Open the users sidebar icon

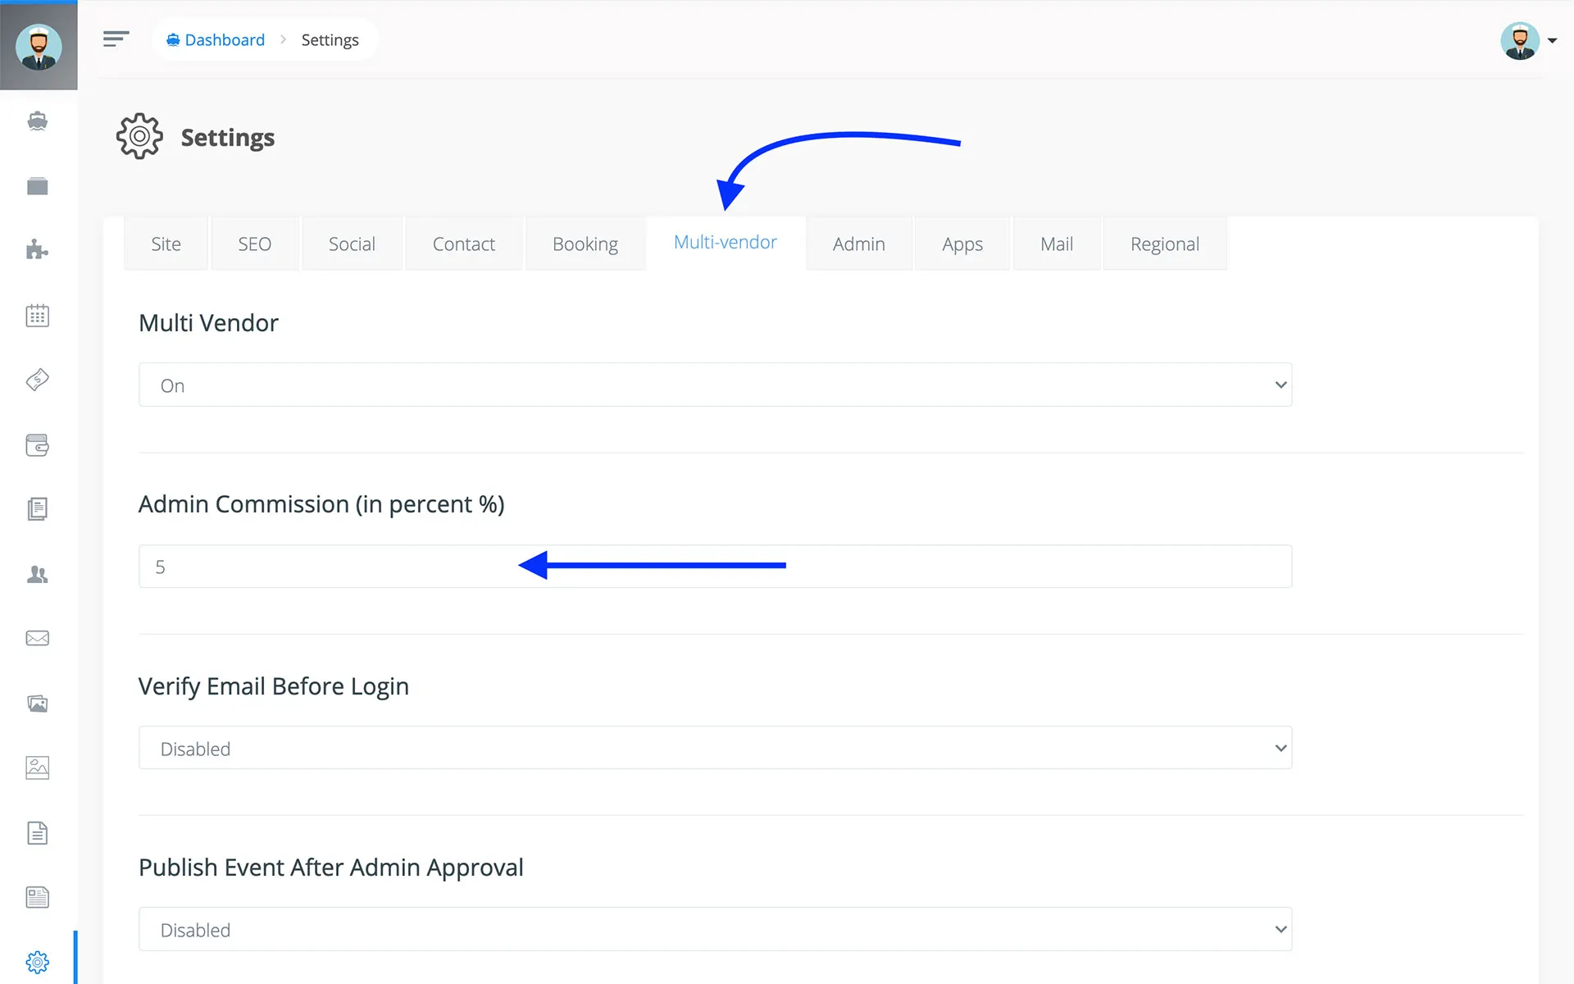coord(38,574)
